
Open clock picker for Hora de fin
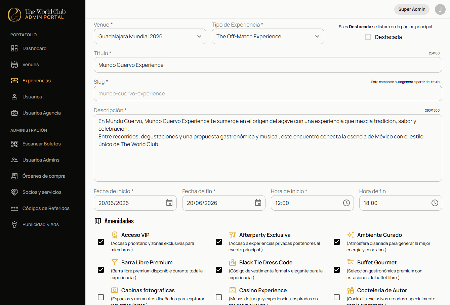[435, 203]
